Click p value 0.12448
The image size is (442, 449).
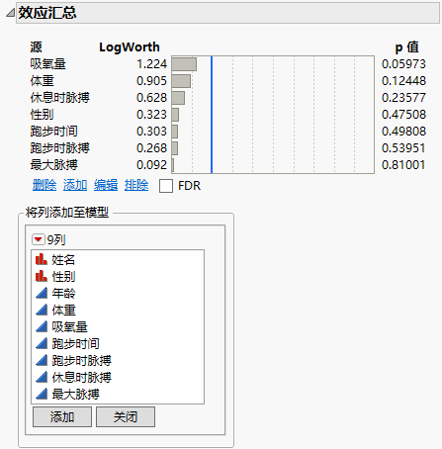click(403, 81)
